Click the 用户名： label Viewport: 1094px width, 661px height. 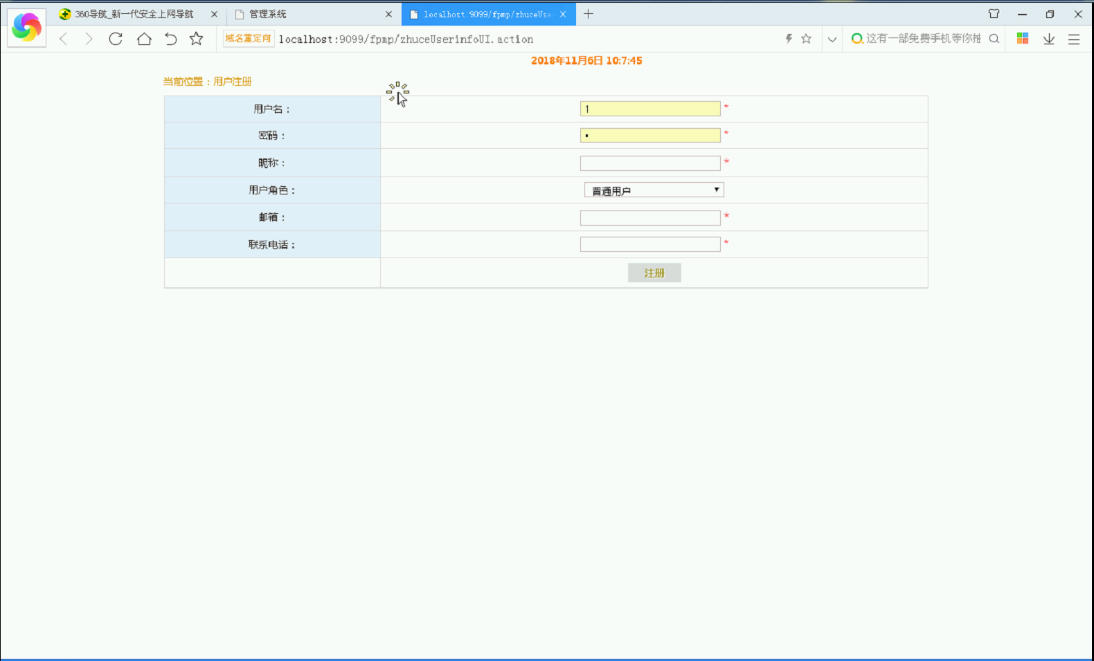click(x=272, y=109)
